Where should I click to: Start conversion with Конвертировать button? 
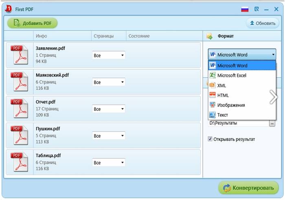pyautogui.click(x=248, y=188)
